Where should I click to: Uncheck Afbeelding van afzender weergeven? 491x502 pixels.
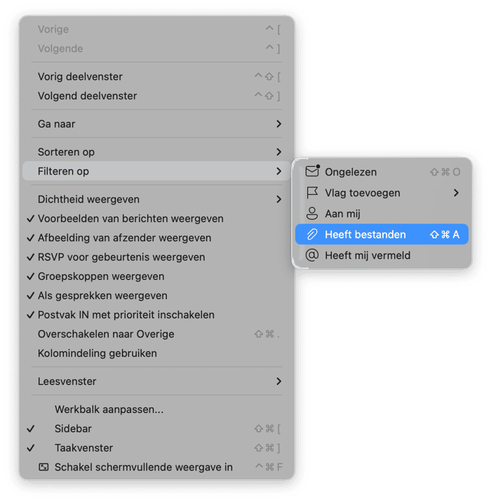[x=124, y=238]
